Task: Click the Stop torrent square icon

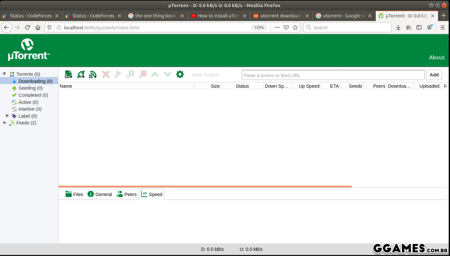Action: 142,75
